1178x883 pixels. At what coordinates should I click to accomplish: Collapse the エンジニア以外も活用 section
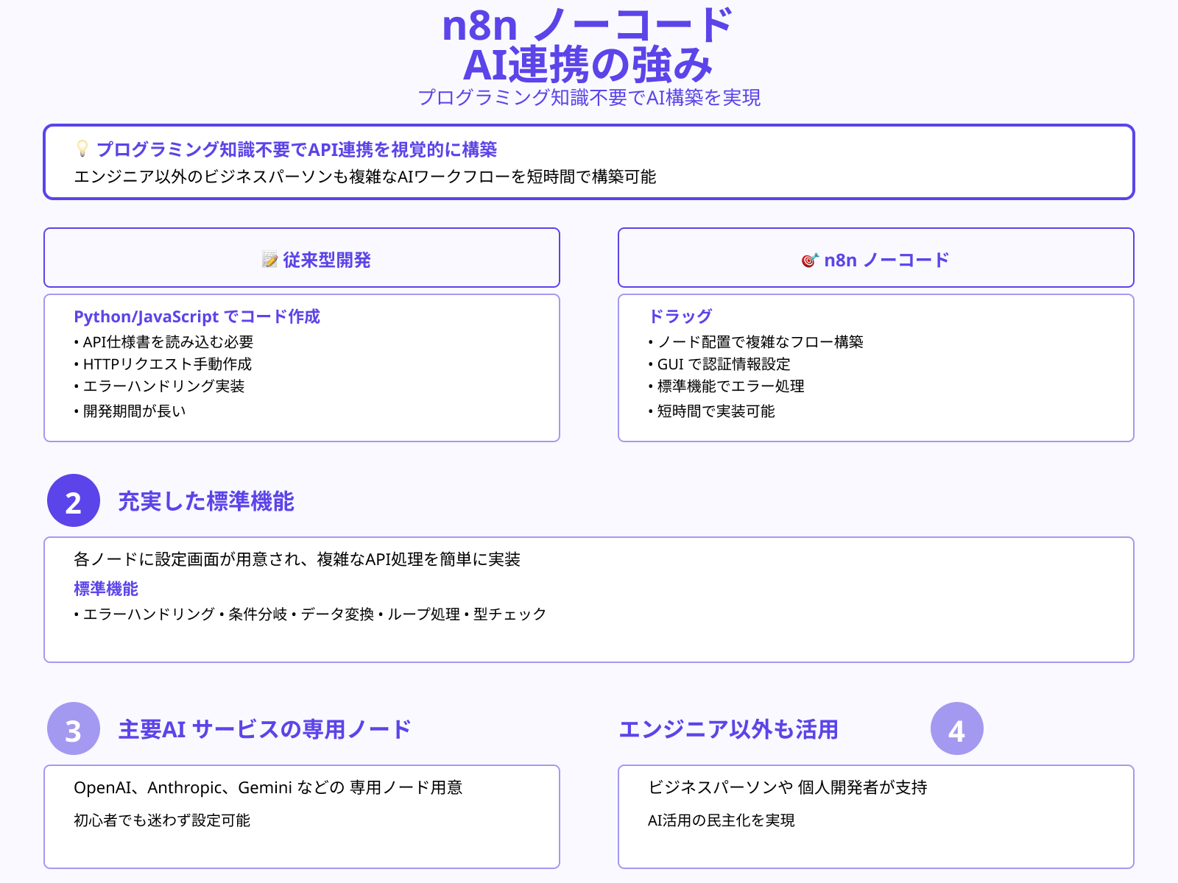pos(731,729)
